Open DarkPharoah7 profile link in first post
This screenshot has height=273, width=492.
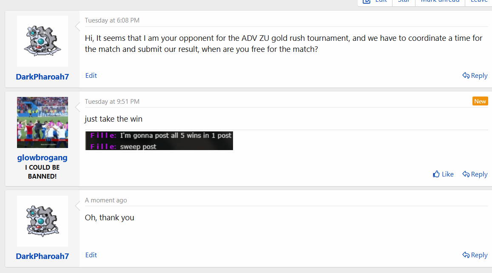click(42, 77)
